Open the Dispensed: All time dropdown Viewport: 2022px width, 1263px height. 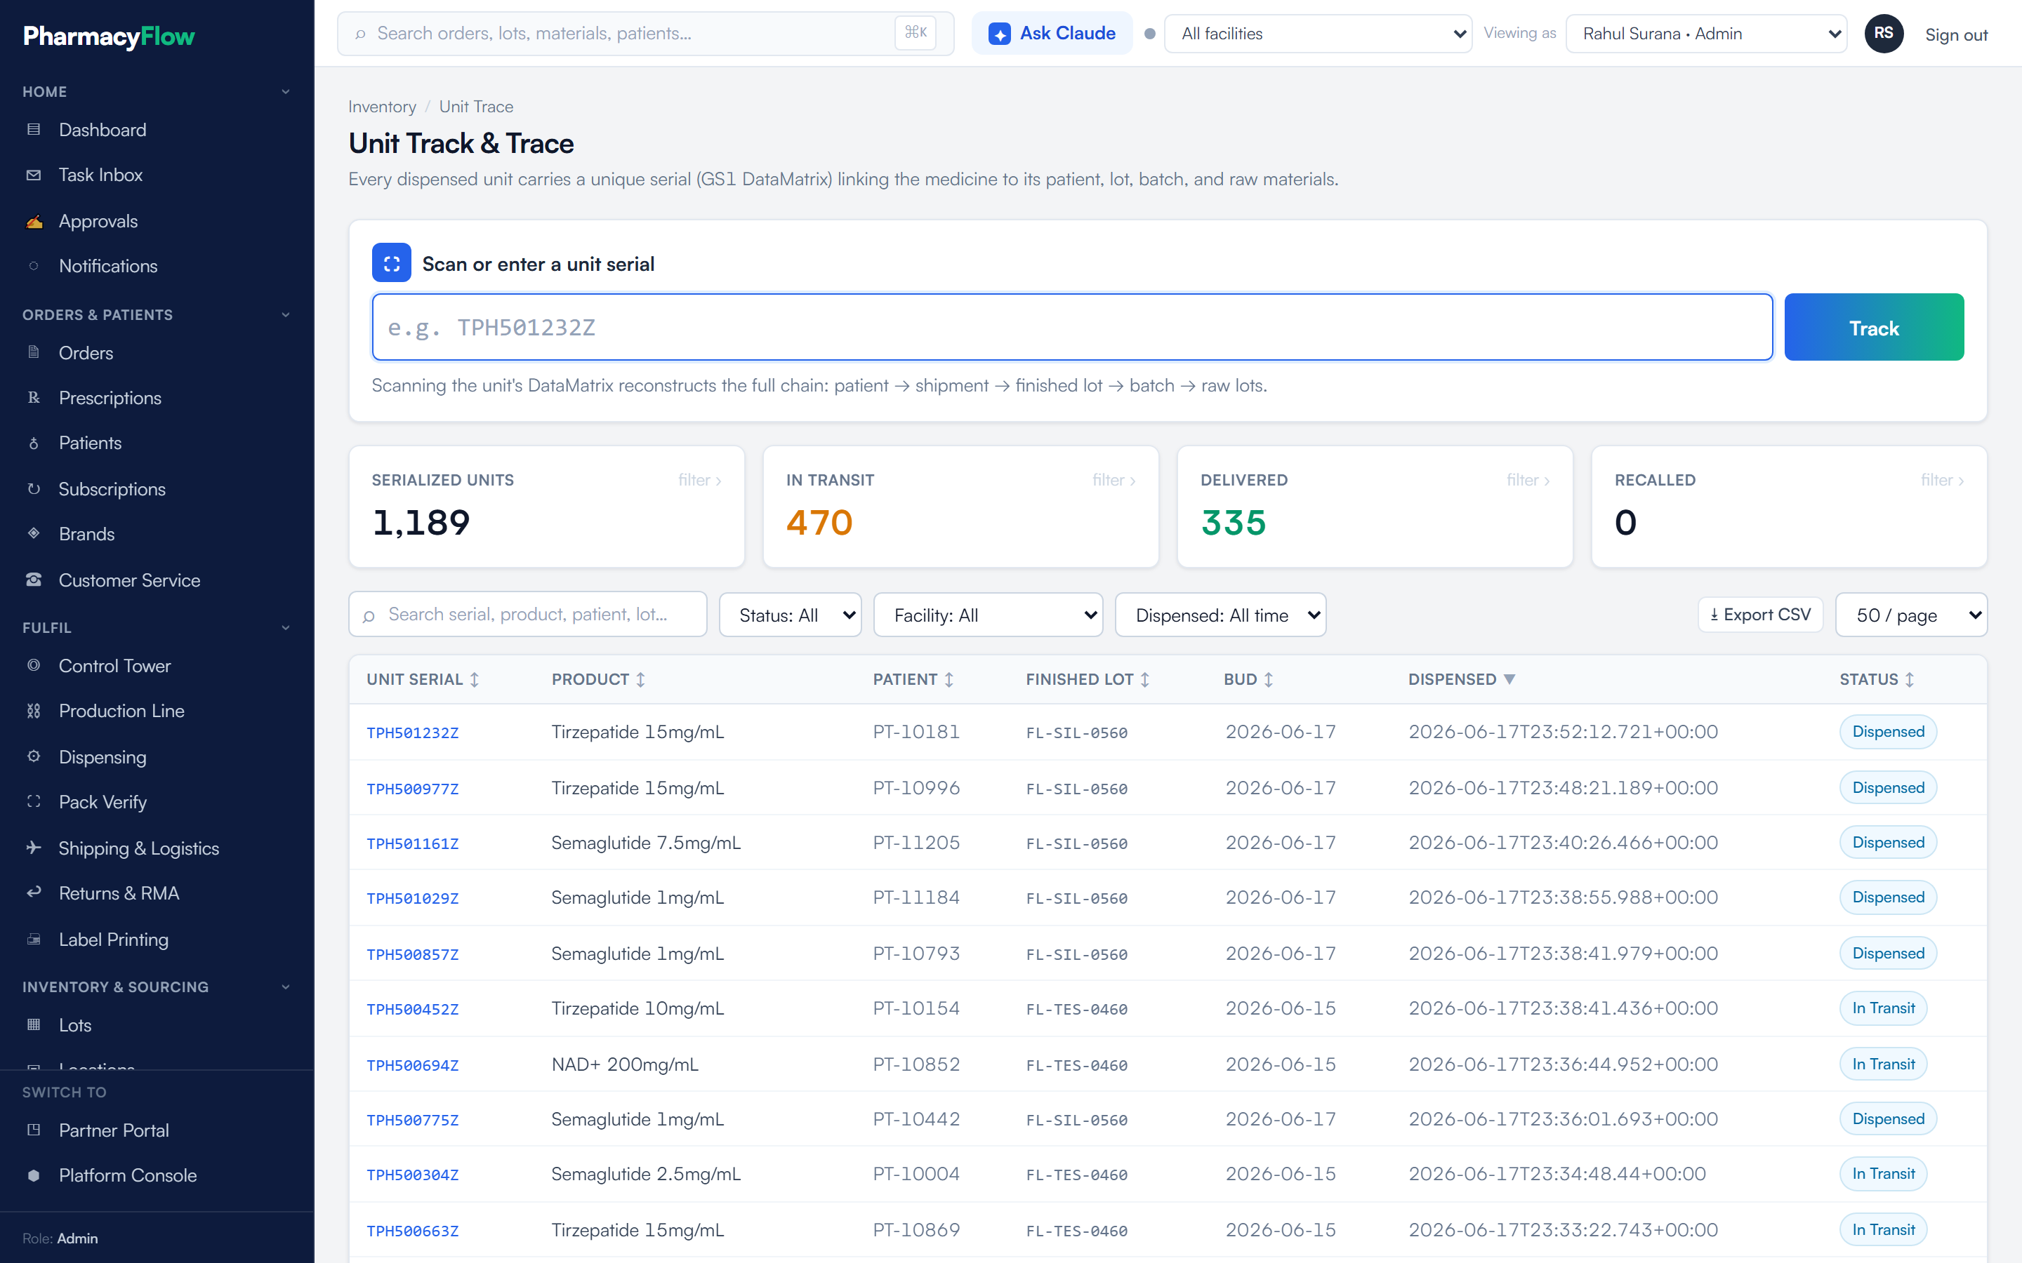point(1220,615)
